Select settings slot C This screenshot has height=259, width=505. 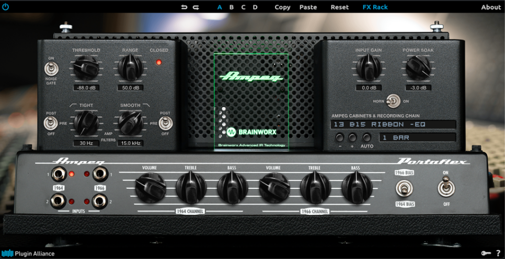point(243,7)
